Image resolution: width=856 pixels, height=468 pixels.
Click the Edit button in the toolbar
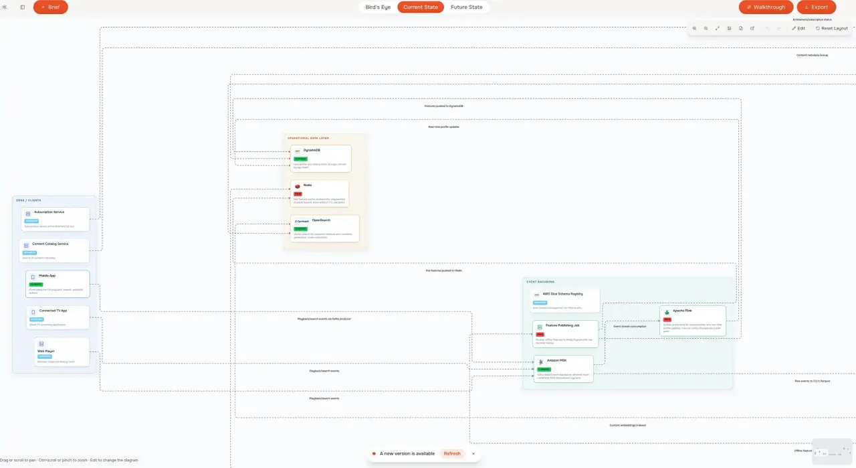pyautogui.click(x=798, y=28)
